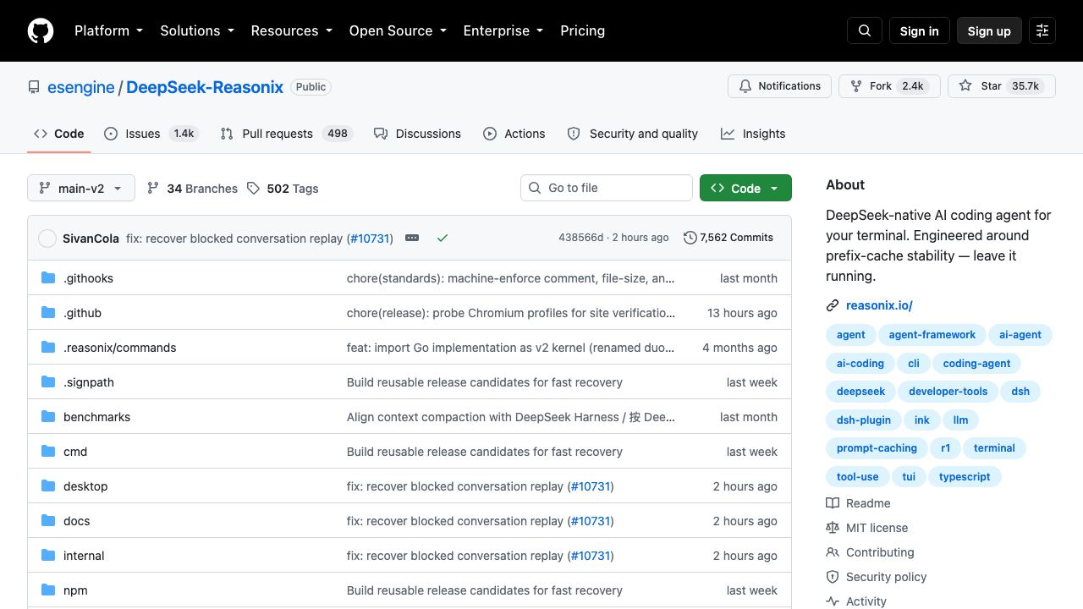
Task: Select the Code tab
Action: coord(59,134)
